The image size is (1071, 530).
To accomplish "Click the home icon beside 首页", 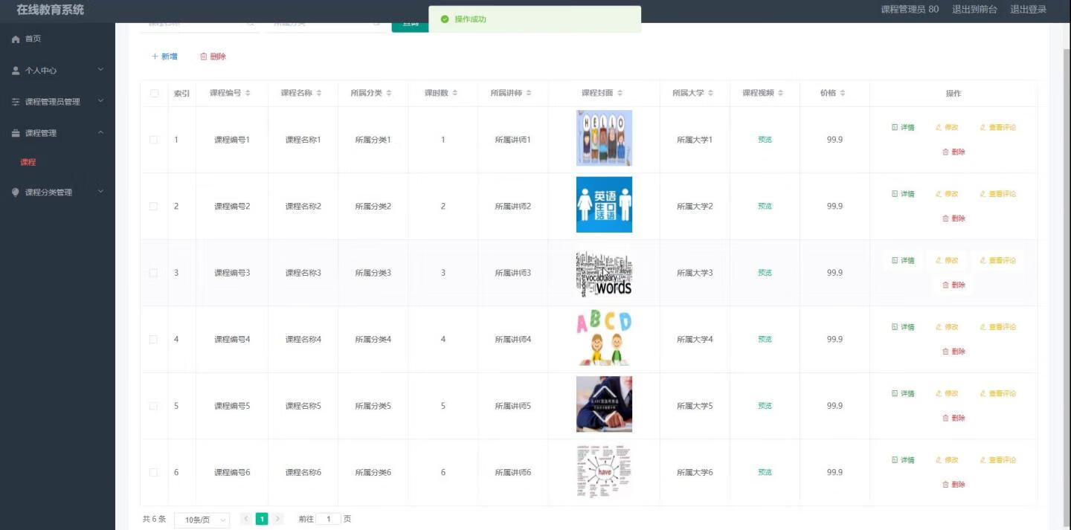I will pyautogui.click(x=16, y=39).
